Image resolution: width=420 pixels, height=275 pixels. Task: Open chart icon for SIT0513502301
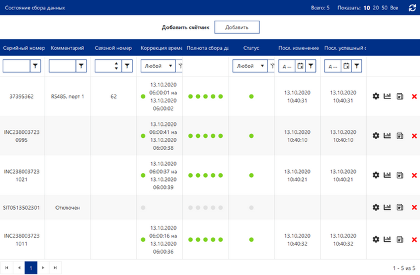click(387, 207)
